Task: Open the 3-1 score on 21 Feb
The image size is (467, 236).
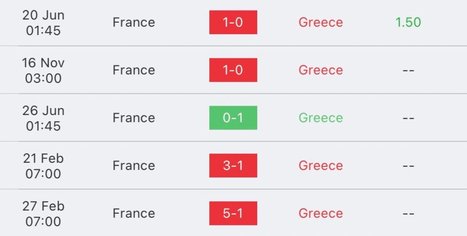Action: pos(233,166)
